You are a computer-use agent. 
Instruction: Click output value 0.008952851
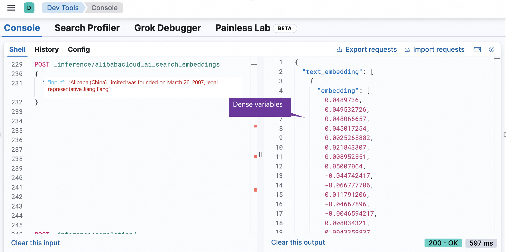point(345,157)
